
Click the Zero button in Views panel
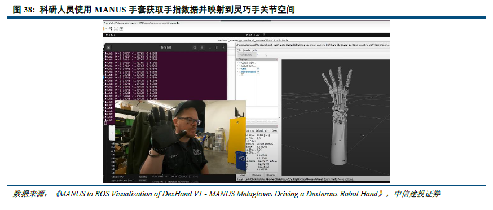[274, 130]
